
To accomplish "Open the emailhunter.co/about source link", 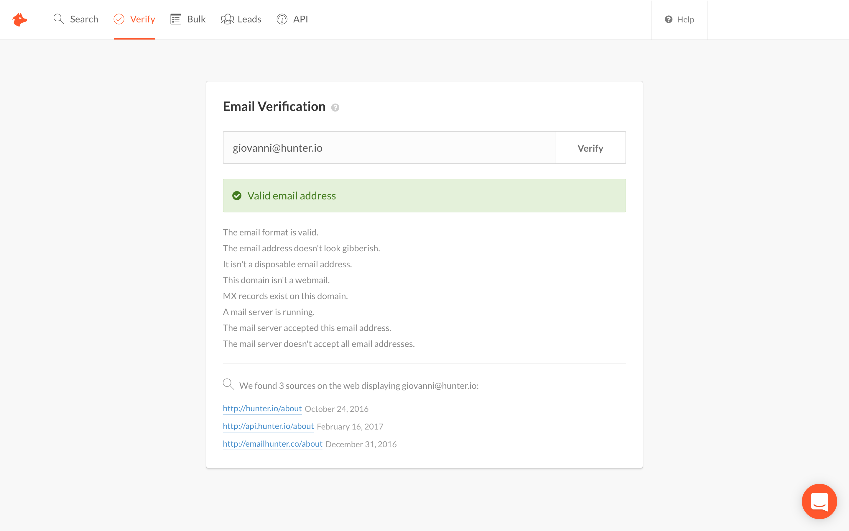I will [x=272, y=444].
